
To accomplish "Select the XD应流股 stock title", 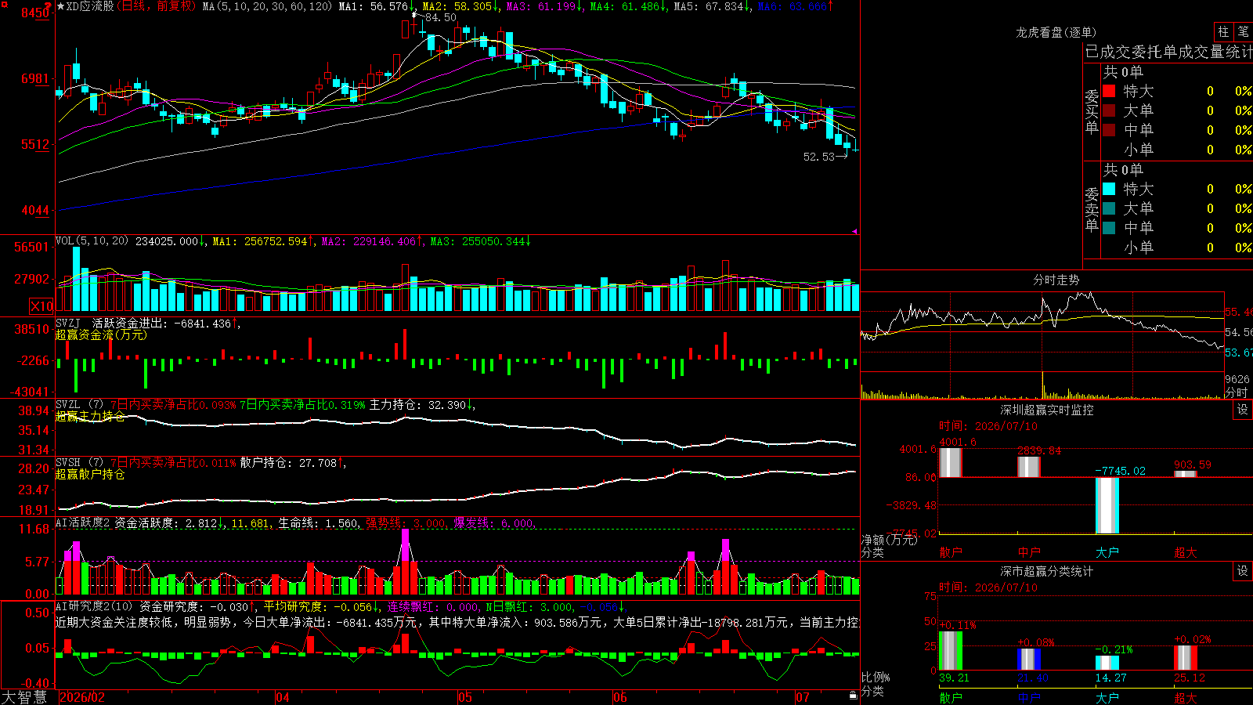I will pyautogui.click(x=90, y=6).
